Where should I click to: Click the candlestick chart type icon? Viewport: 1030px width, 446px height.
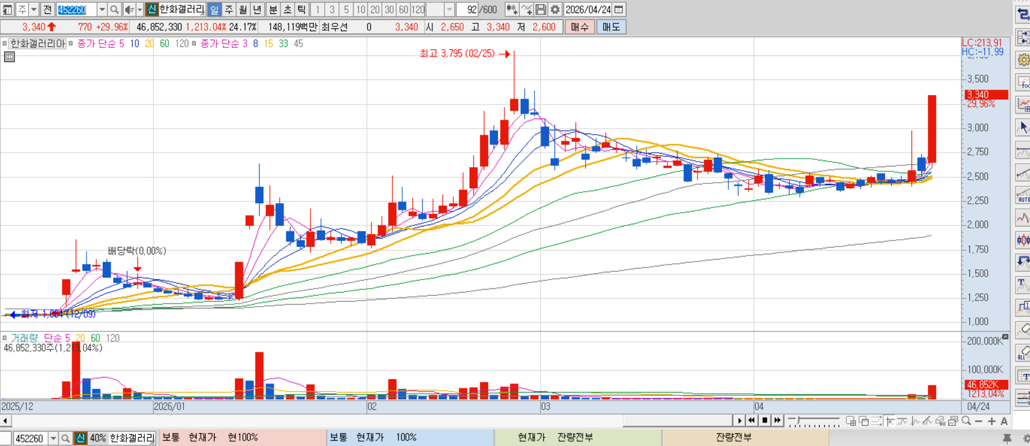coord(511,10)
